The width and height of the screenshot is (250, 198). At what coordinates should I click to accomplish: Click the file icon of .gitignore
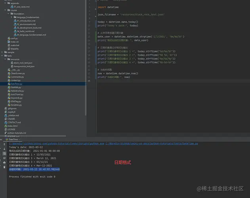(x=6, y=108)
